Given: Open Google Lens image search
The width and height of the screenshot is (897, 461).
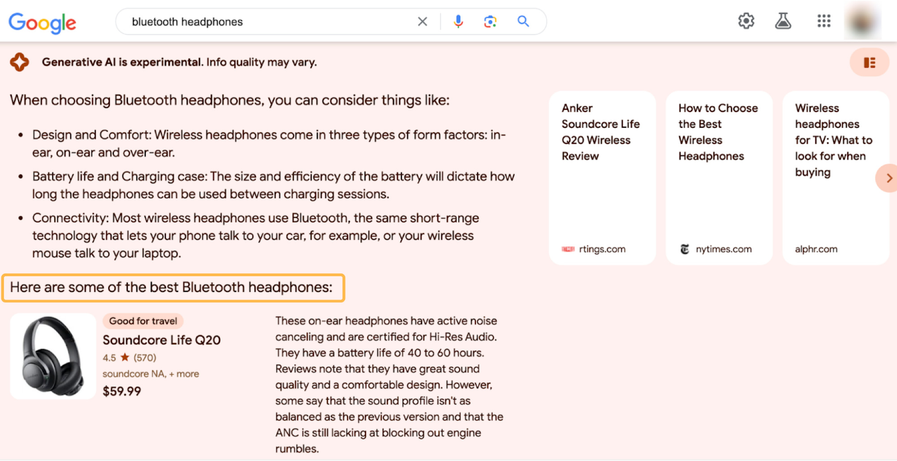Looking at the screenshot, I should (x=490, y=21).
